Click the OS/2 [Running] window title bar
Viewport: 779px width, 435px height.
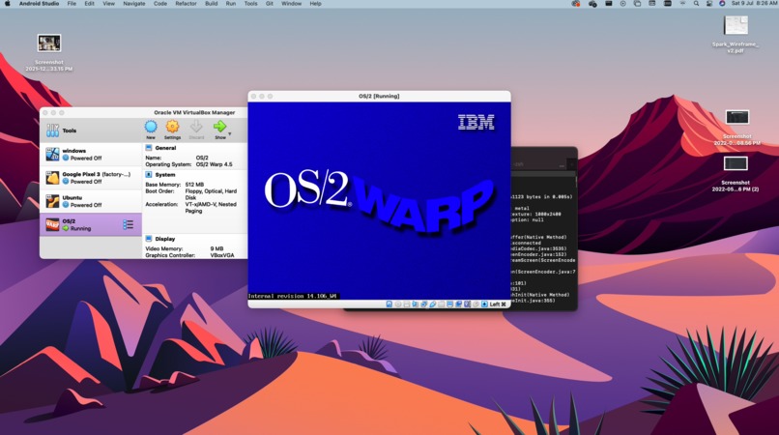pyautogui.click(x=379, y=96)
